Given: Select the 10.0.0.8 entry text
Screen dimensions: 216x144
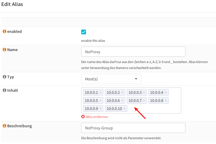Looking at the screenshot, I should (157, 101).
